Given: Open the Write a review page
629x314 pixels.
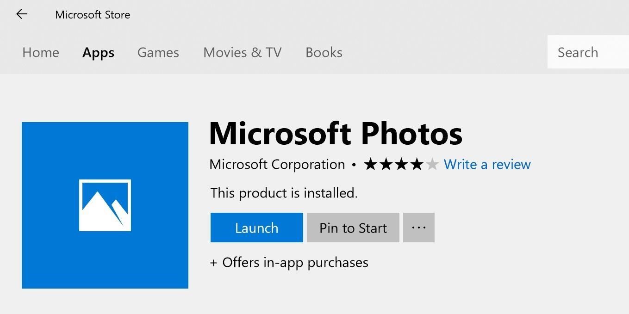Looking at the screenshot, I should pos(487,164).
